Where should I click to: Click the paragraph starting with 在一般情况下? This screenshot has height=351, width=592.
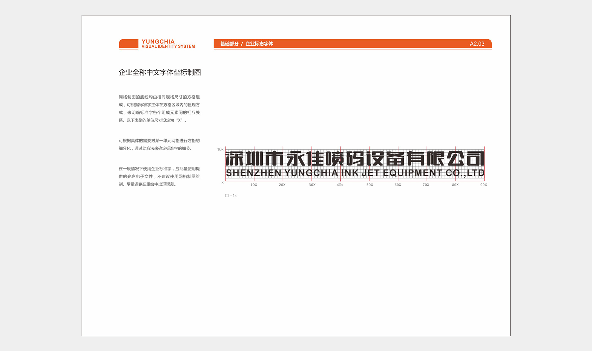pos(159,176)
